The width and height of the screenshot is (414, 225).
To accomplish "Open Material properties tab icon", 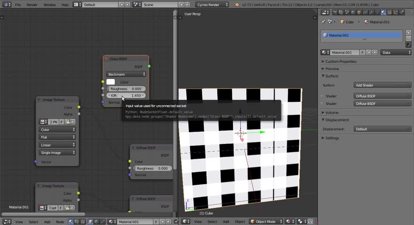I will click(x=383, y=12).
